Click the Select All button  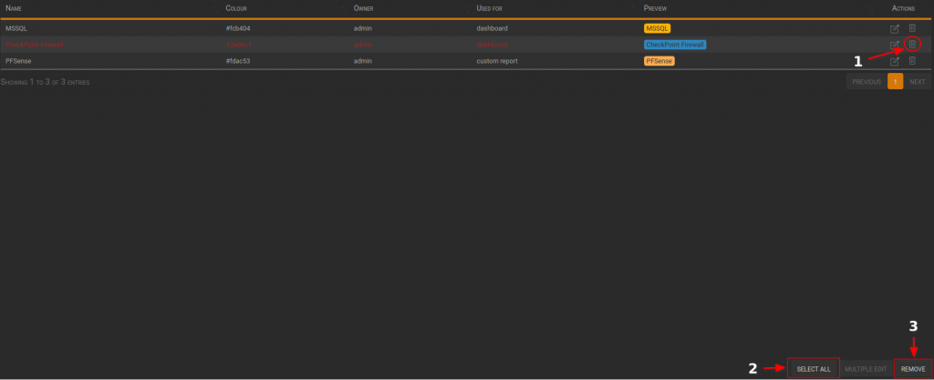pos(813,369)
